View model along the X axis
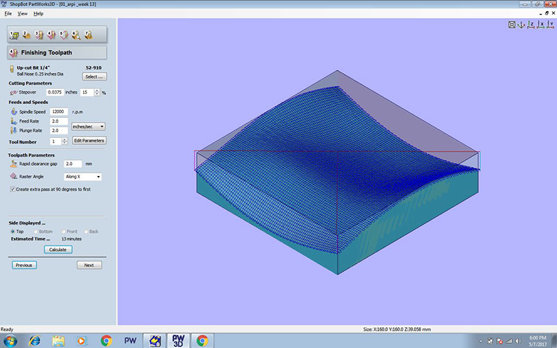The image size is (557, 348). tap(540, 24)
